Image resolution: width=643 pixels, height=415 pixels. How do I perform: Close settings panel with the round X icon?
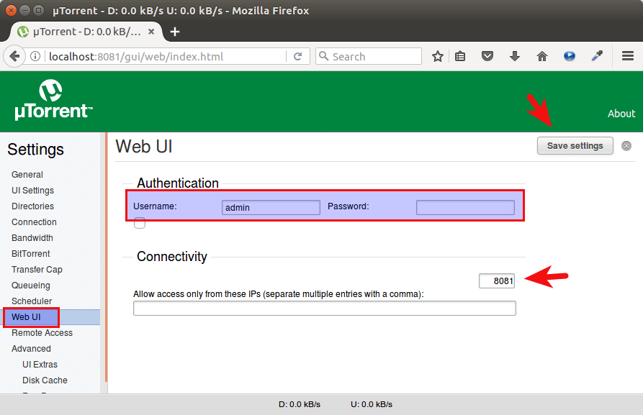coord(626,146)
